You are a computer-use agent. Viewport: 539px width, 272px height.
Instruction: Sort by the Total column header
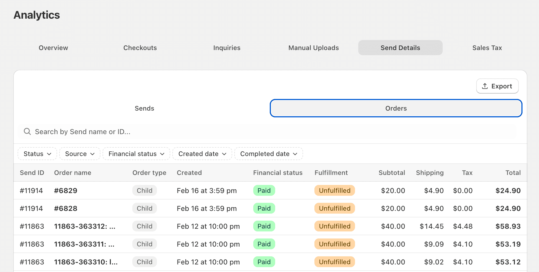513,173
